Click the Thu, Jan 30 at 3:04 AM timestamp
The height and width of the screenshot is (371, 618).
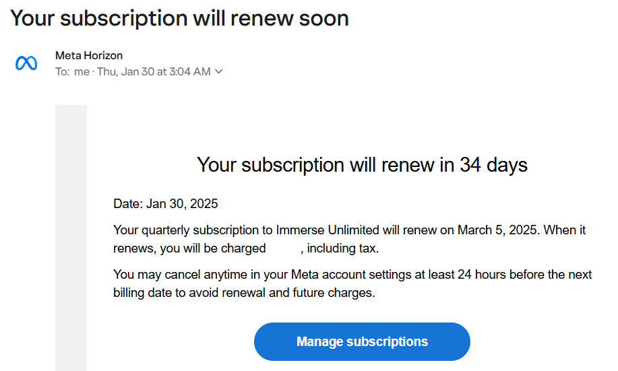click(154, 72)
